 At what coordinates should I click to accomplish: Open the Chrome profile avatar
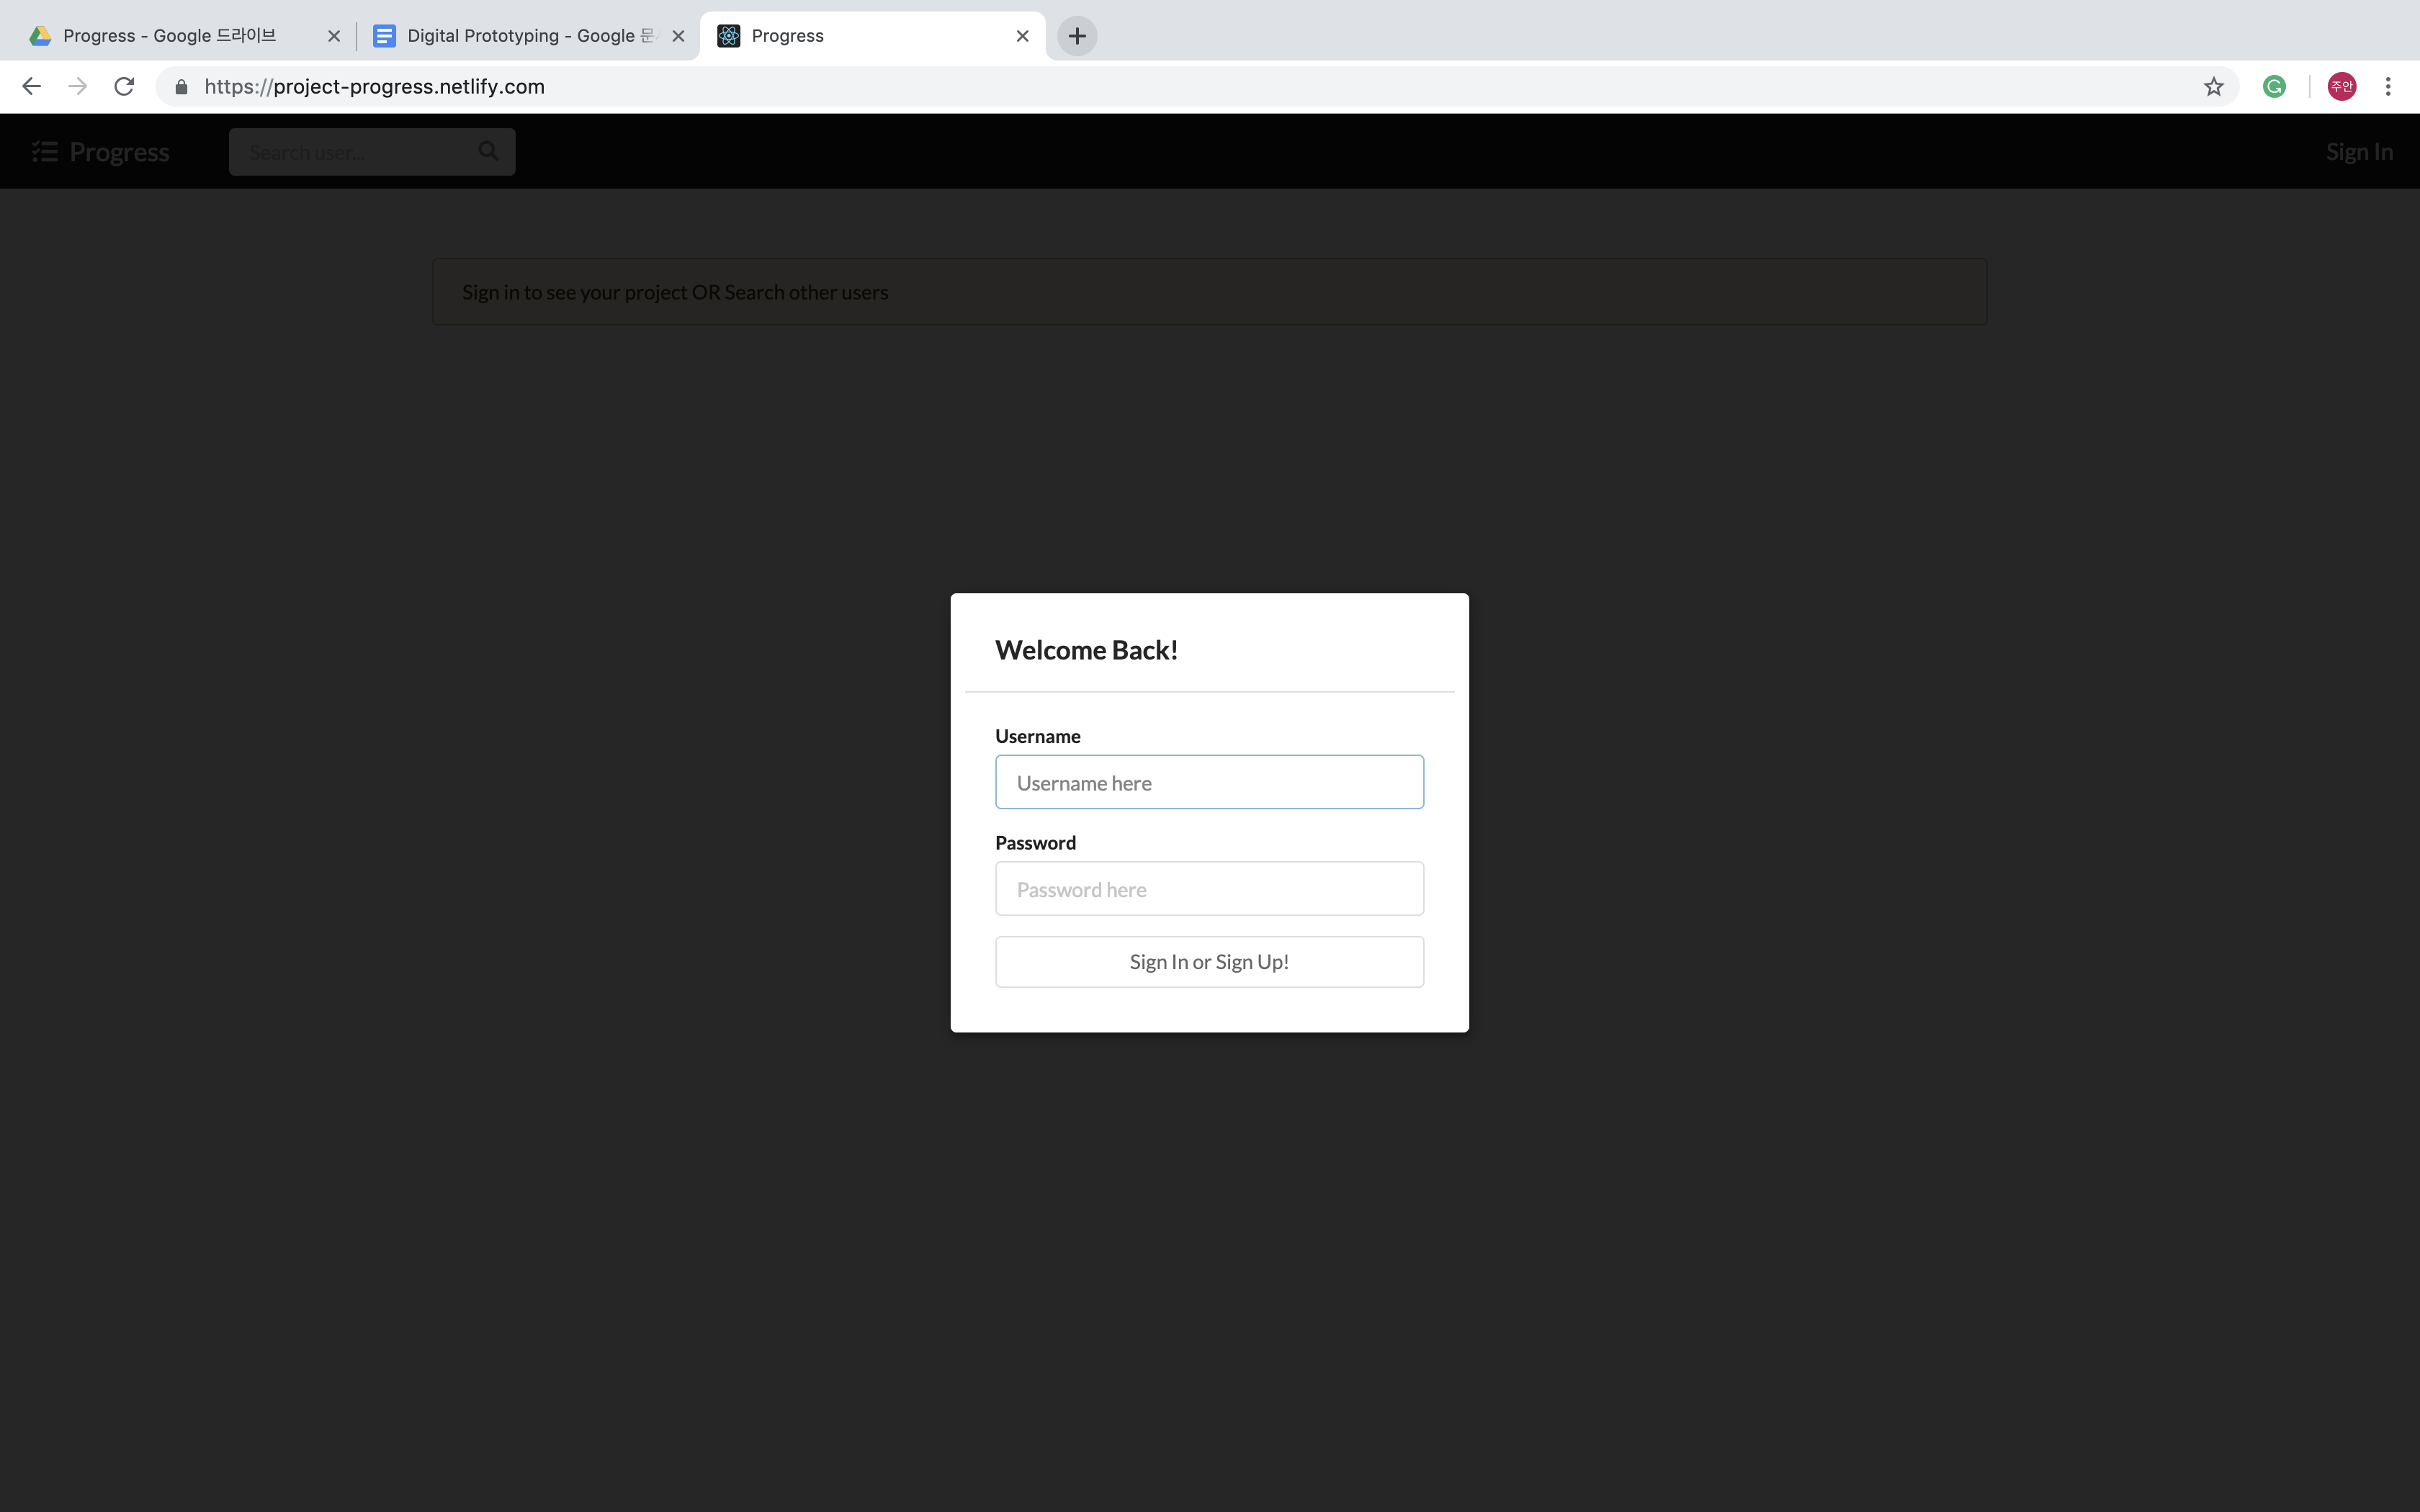(2341, 87)
